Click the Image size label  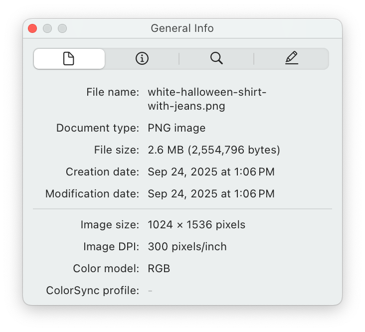click(109, 225)
